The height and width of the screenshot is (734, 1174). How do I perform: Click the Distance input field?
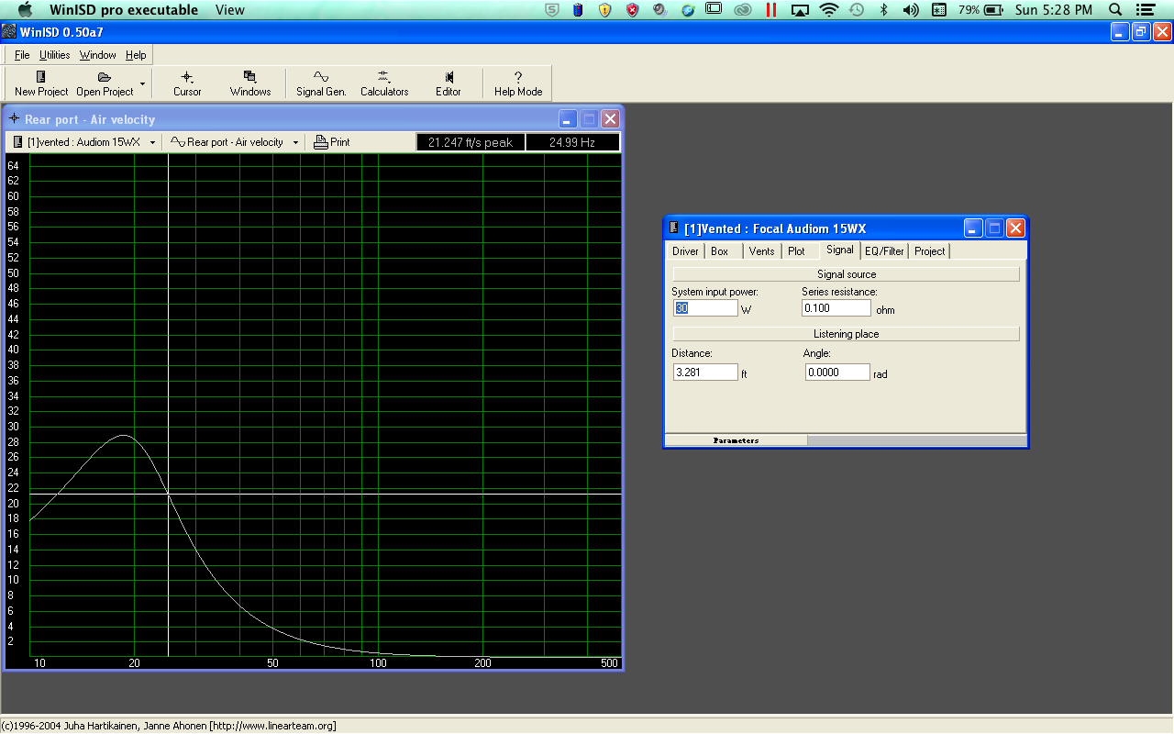(x=705, y=372)
